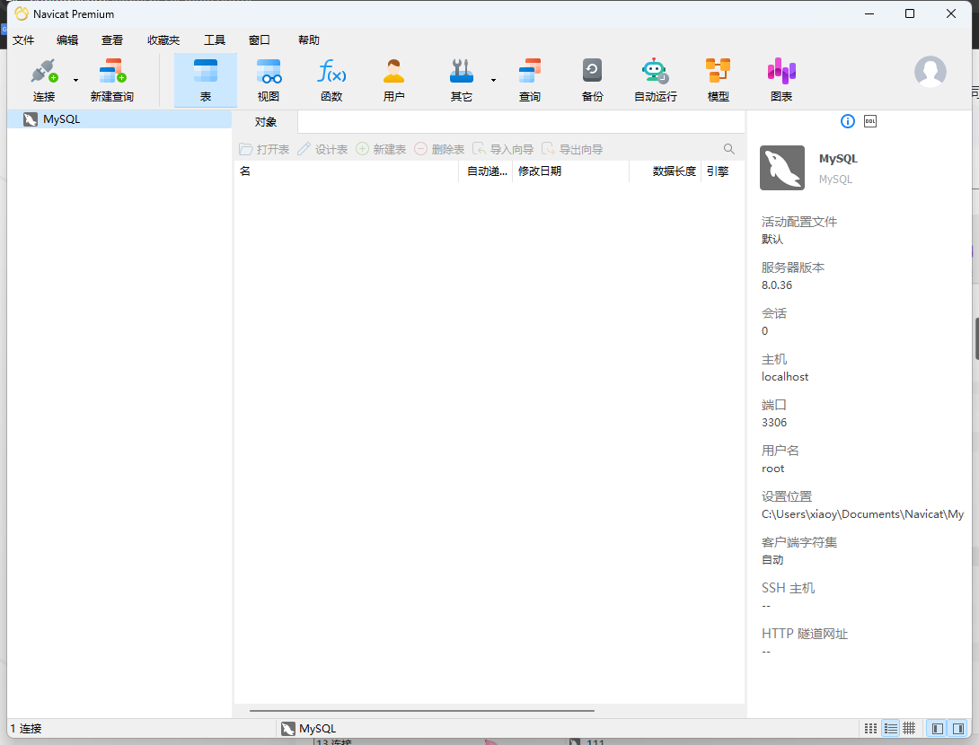Open the 函数 (Function) objects

click(331, 79)
